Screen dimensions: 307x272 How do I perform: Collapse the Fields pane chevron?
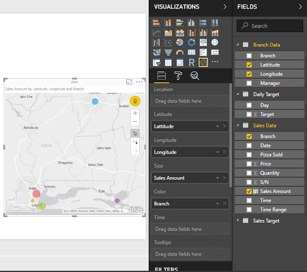pos(300,7)
